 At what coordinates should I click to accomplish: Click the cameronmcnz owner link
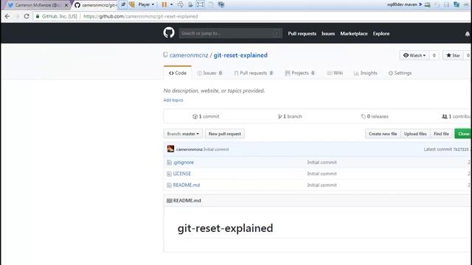(x=189, y=55)
